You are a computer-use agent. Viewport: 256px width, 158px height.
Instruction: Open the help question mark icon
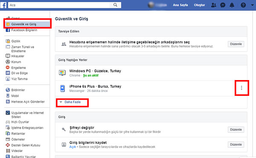(x=243, y=5)
